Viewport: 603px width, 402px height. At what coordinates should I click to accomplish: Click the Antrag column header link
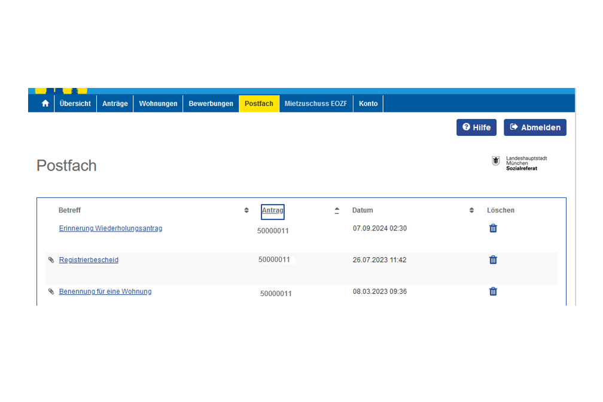click(x=273, y=211)
